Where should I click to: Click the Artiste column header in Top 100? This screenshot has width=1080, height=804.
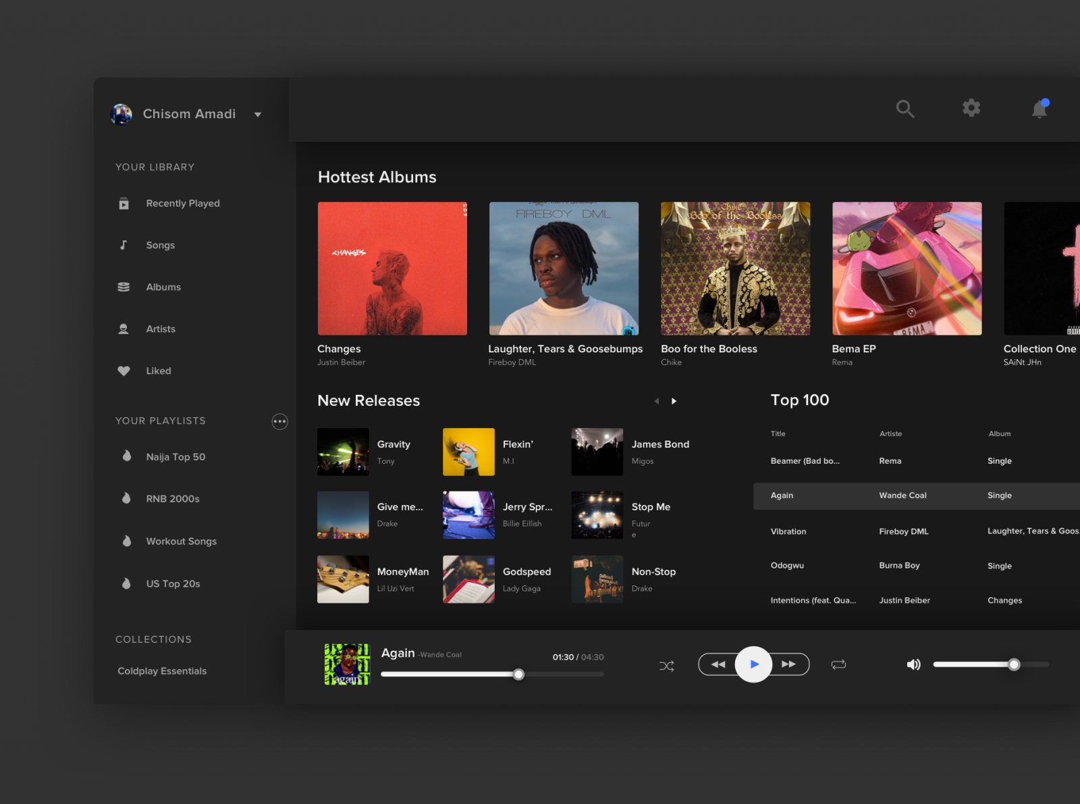click(x=890, y=434)
